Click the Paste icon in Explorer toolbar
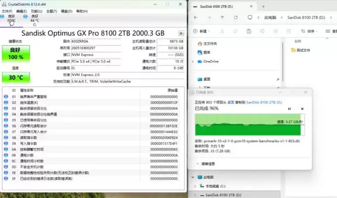The width and height of the screenshot is (337, 198). pyautogui.click(x=249, y=31)
